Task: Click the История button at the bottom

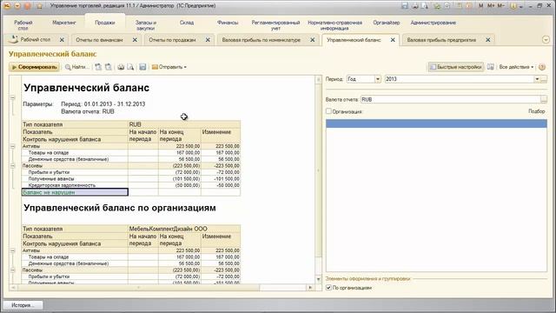Action: click(x=23, y=305)
